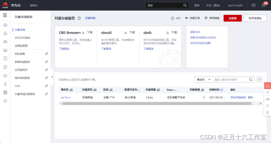Click the 购买资源包 button
The image size is (271, 143).
(255, 18)
